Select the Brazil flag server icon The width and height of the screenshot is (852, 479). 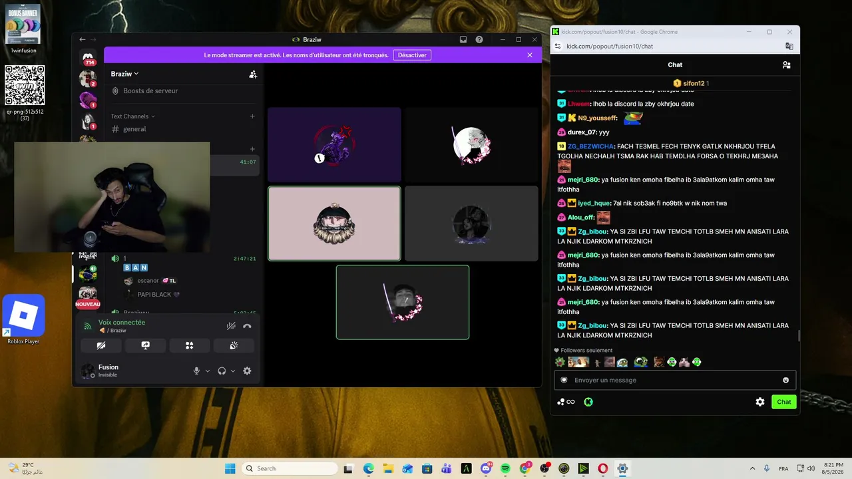88,273
